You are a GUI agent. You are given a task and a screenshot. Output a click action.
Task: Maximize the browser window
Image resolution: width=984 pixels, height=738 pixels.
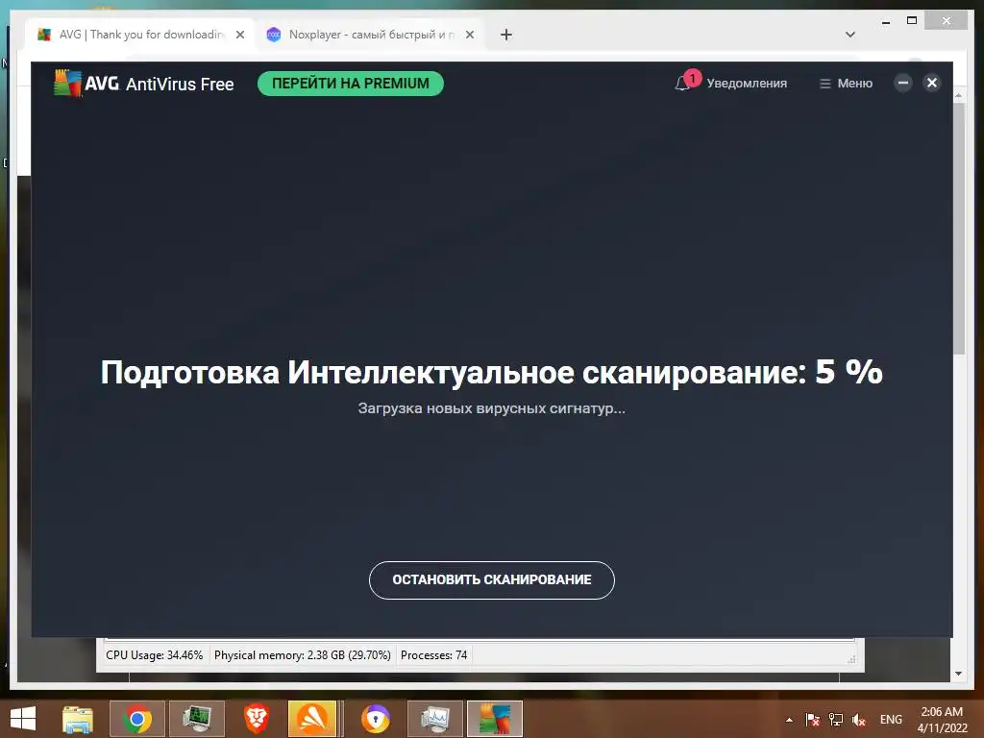tap(912, 21)
